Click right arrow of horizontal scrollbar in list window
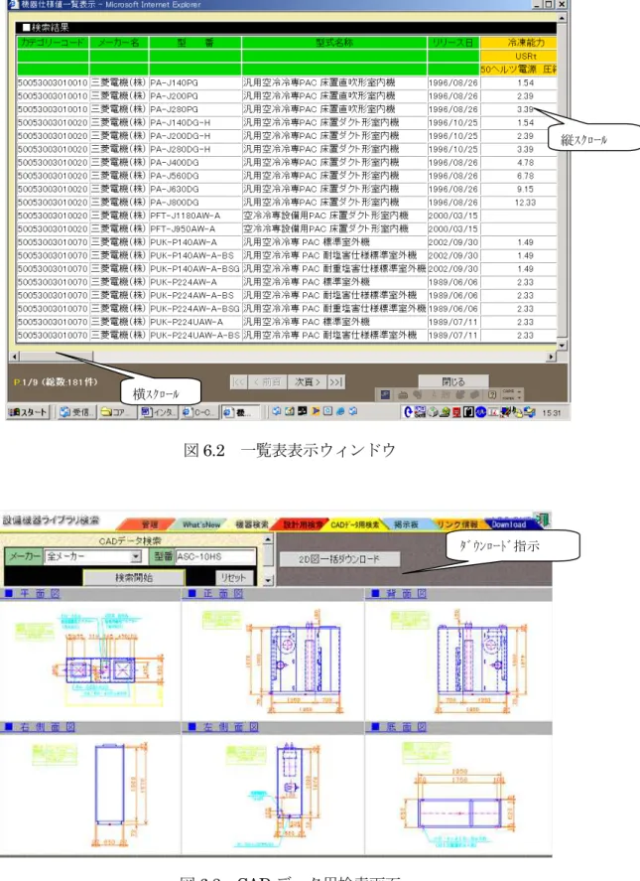Image resolution: width=640 pixels, height=881 pixels. coord(552,357)
